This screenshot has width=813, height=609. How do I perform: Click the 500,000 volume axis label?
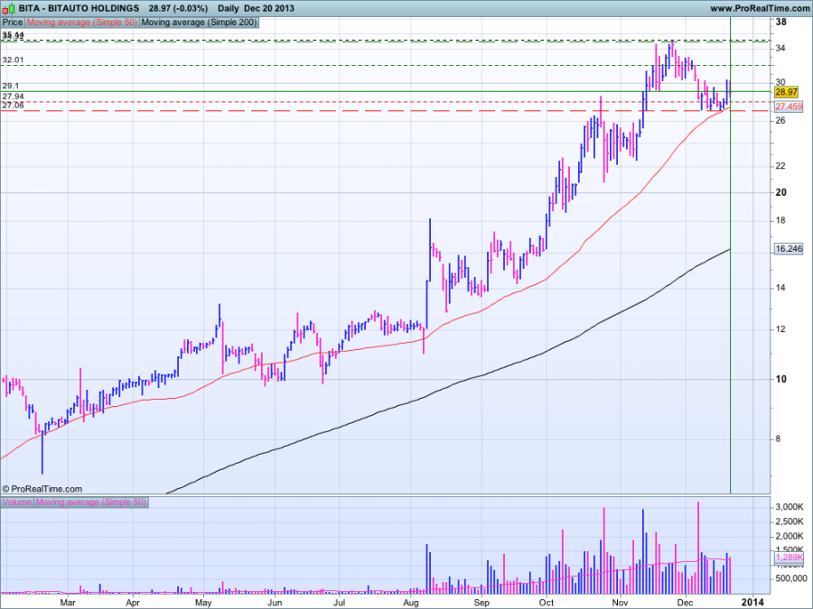click(790, 578)
